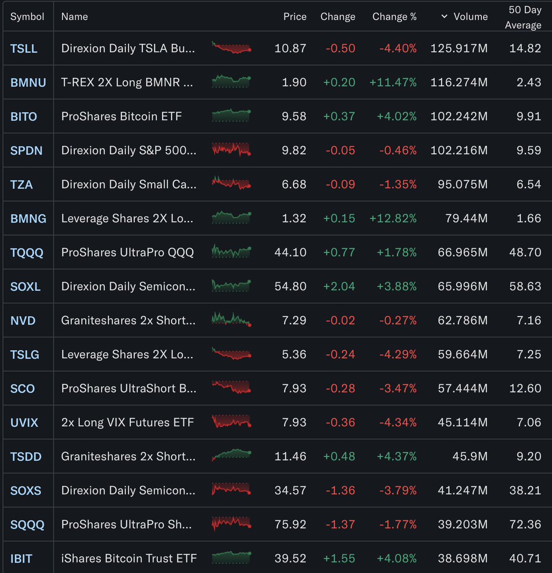Select the BMNG change '+12.82%'
This screenshot has height=573, width=552.
[x=393, y=218]
